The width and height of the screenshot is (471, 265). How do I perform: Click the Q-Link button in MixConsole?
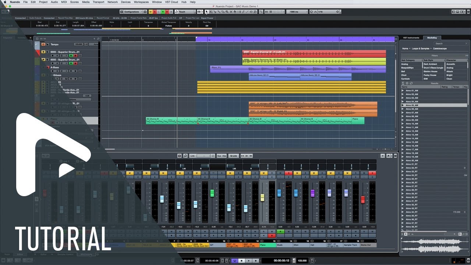tap(233, 156)
